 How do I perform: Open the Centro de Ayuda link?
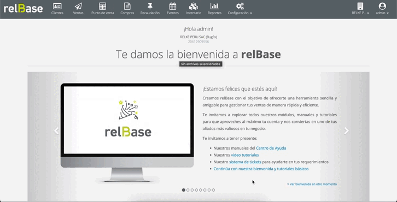(x=271, y=148)
